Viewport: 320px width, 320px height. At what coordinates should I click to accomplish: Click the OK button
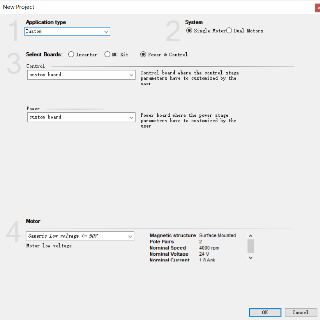coord(265,313)
